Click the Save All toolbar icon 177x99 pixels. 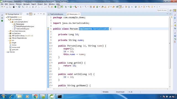click(x=10, y=7)
